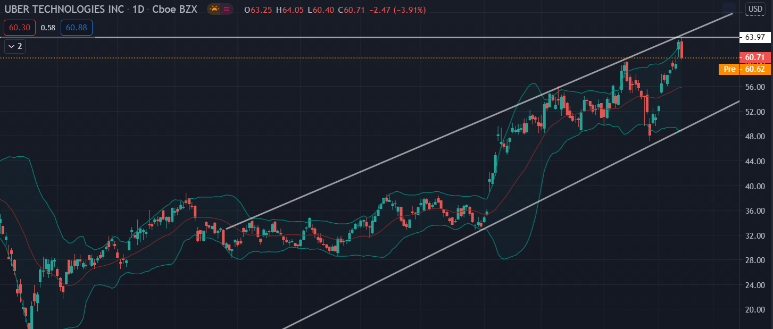The width and height of the screenshot is (773, 329).
Task: Click the blue 60.88 buy price button
Action: pos(77,28)
